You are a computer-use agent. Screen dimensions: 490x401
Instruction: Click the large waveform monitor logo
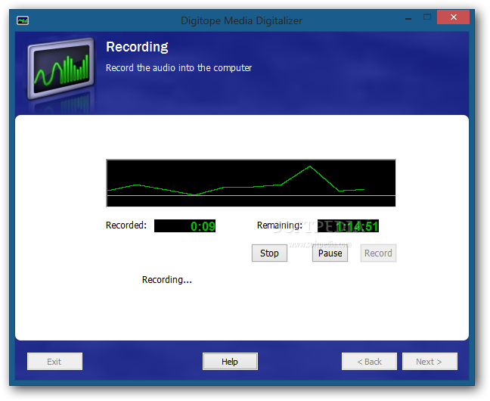click(60, 68)
